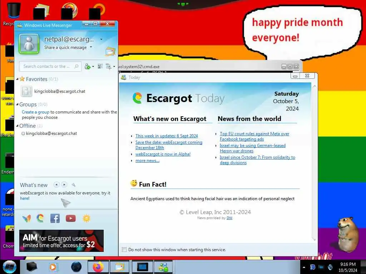This screenshot has width=366, height=274.
Task: Click the first black taskbar icon beside Start
Action: [32, 267]
